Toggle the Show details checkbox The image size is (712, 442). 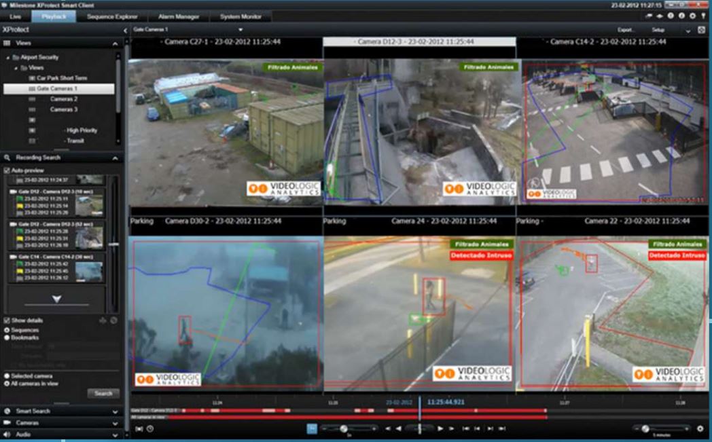tap(7, 320)
